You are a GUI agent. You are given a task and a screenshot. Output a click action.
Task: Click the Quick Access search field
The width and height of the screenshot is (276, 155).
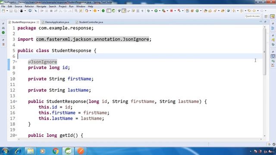point(253,16)
